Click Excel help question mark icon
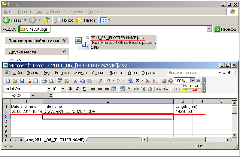This screenshot has height=157, width=240. [198, 81]
